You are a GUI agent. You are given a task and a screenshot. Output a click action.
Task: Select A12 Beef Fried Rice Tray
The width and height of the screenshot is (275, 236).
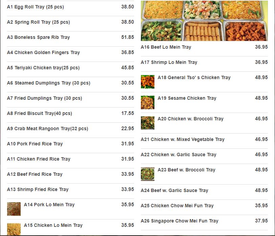[35, 174]
